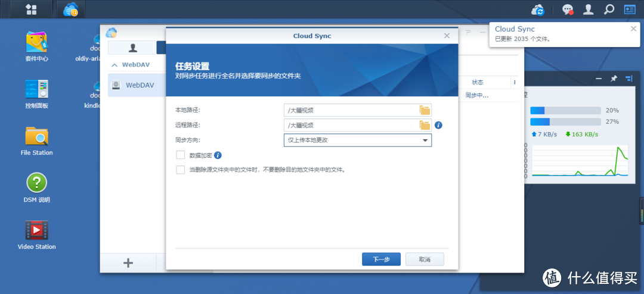Screen dimensions: 644x294
Task: Open the 同步方向 dropdown
Action: click(x=357, y=140)
